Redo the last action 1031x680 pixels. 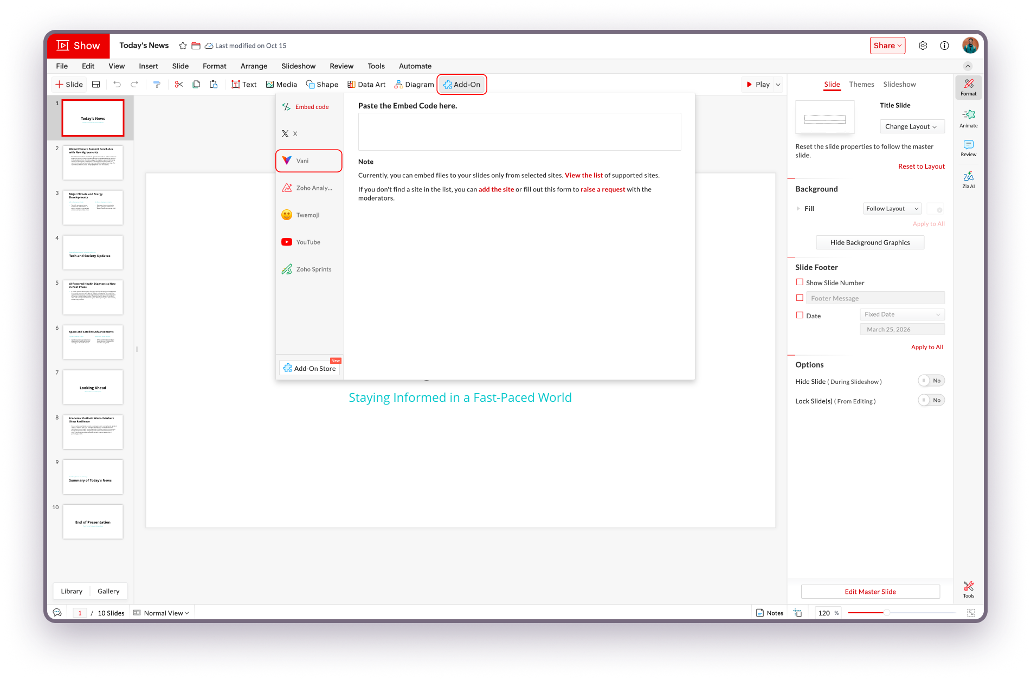134,85
